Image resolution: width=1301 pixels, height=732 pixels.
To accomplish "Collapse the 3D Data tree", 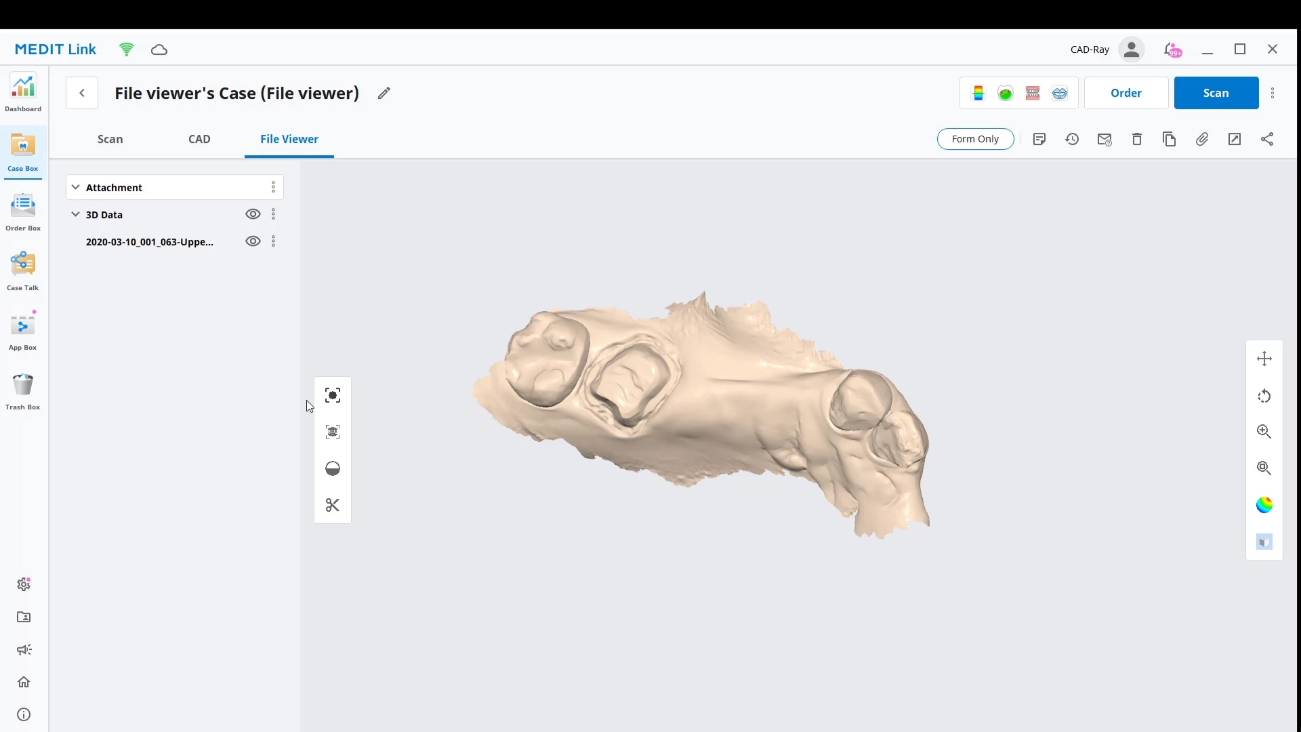I will click(x=76, y=214).
